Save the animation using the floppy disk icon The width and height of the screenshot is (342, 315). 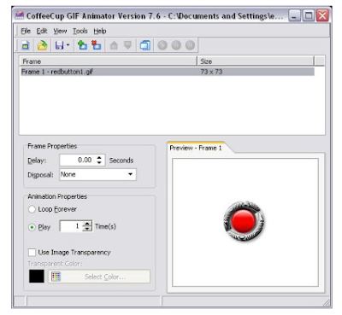tap(59, 45)
